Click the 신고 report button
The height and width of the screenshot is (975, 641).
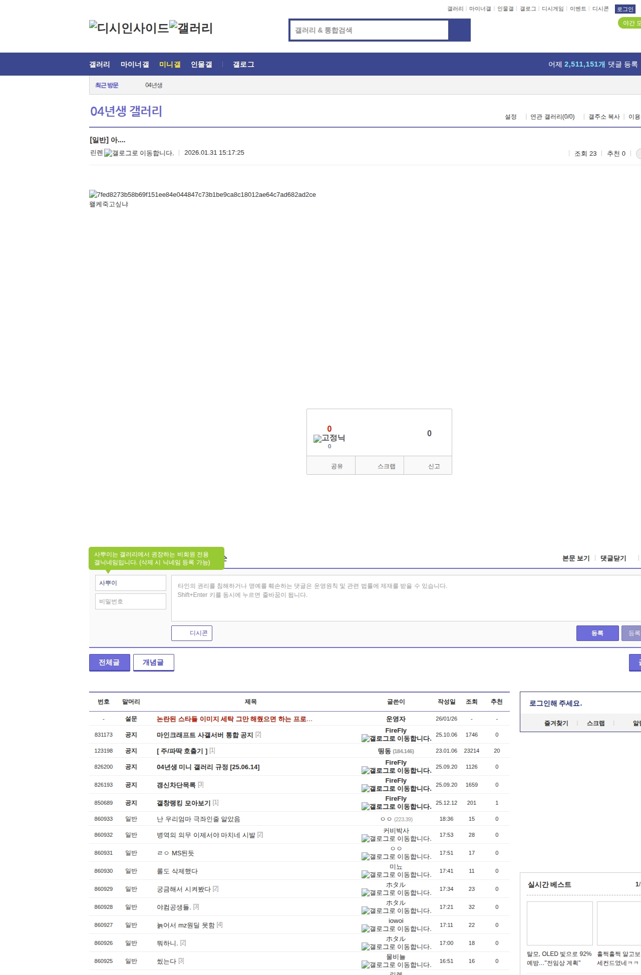(x=434, y=466)
